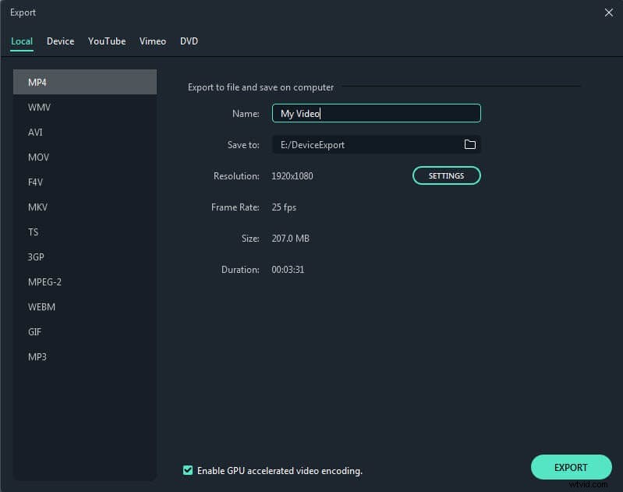623x492 pixels.
Task: Select WEBM format option
Action: (x=84, y=307)
